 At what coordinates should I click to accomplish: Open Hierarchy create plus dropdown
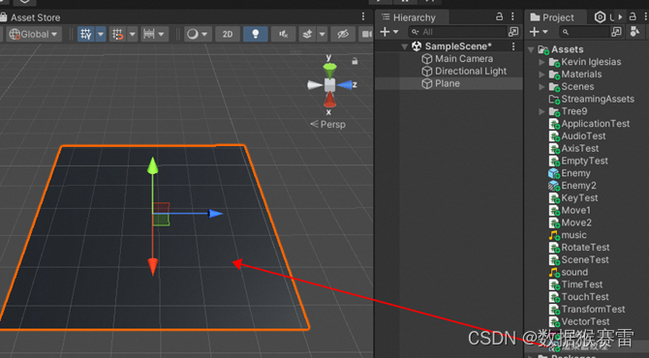[x=389, y=32]
